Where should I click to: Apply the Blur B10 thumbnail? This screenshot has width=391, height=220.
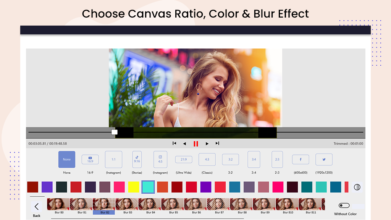click(x=287, y=206)
